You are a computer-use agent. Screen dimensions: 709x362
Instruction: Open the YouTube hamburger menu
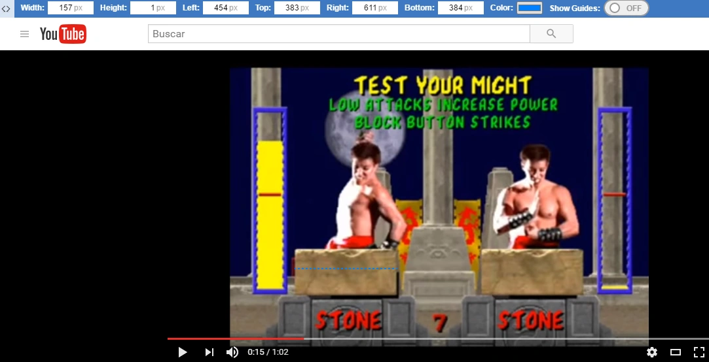coord(24,34)
